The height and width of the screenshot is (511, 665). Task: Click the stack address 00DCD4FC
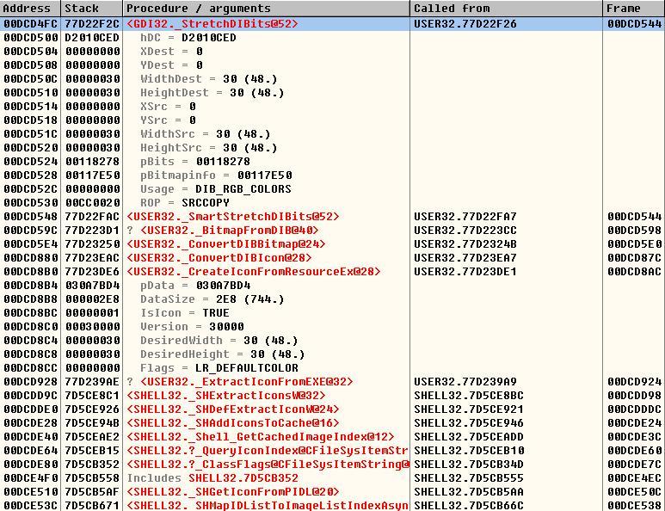click(30, 24)
